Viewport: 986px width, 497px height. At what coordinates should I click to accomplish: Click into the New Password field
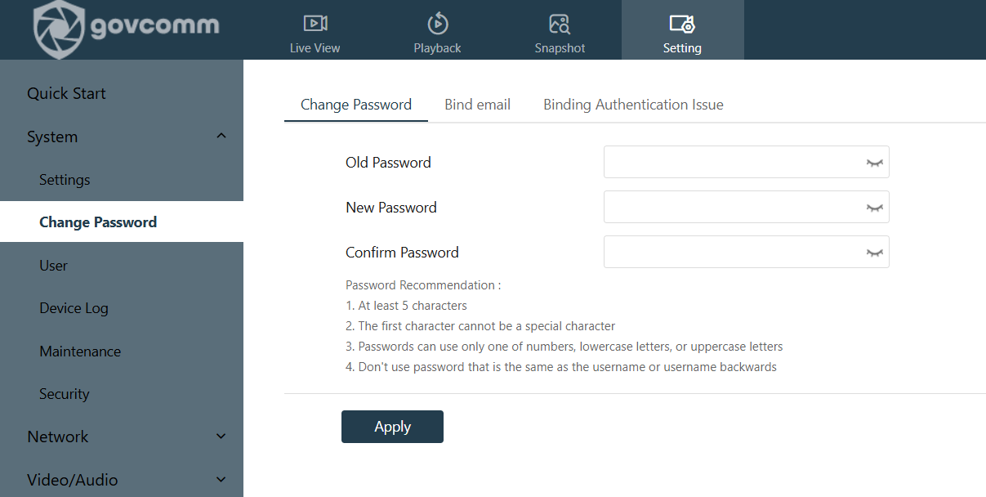click(746, 207)
